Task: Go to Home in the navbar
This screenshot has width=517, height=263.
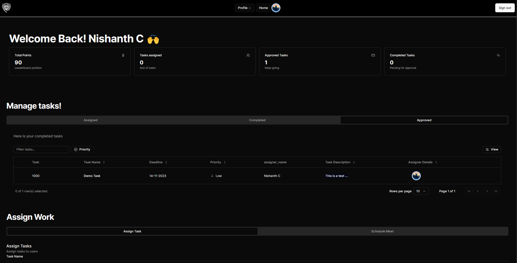Action: (x=263, y=8)
